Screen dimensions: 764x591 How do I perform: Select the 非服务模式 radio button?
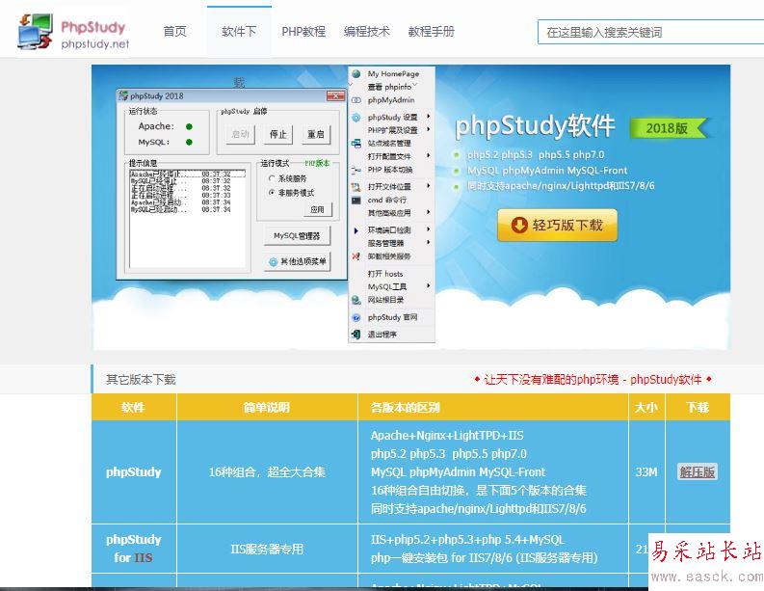[272, 193]
